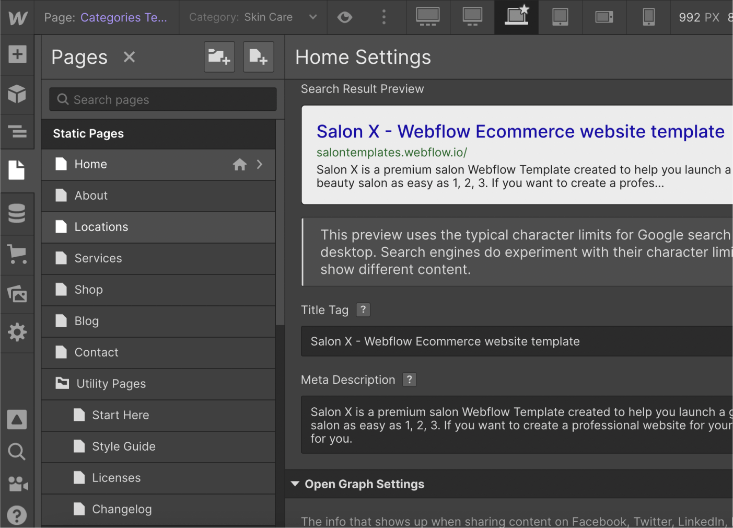Create a new static page
This screenshot has width=733, height=528.
point(258,56)
